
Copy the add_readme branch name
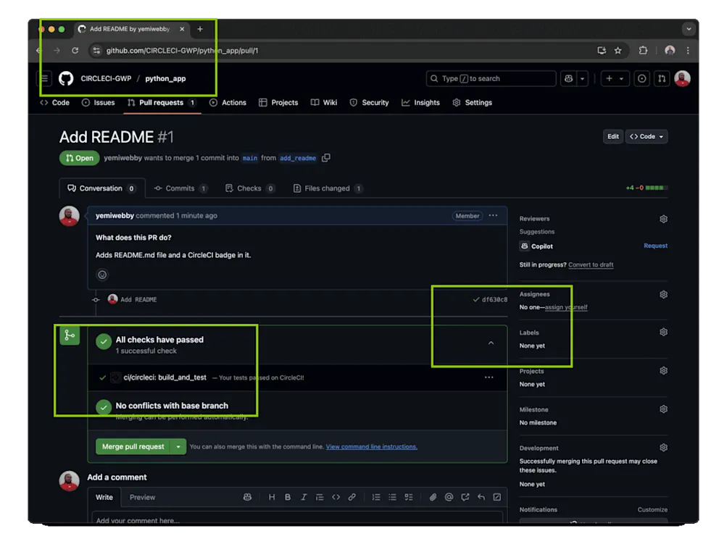click(326, 158)
